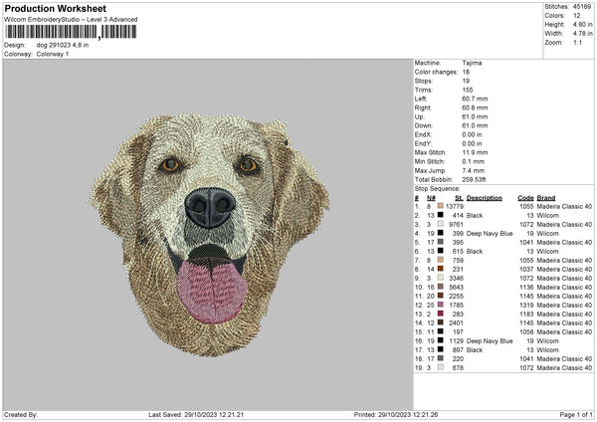Click the gray-blue swatch at stop 5
The image size is (597, 422).
click(x=443, y=241)
